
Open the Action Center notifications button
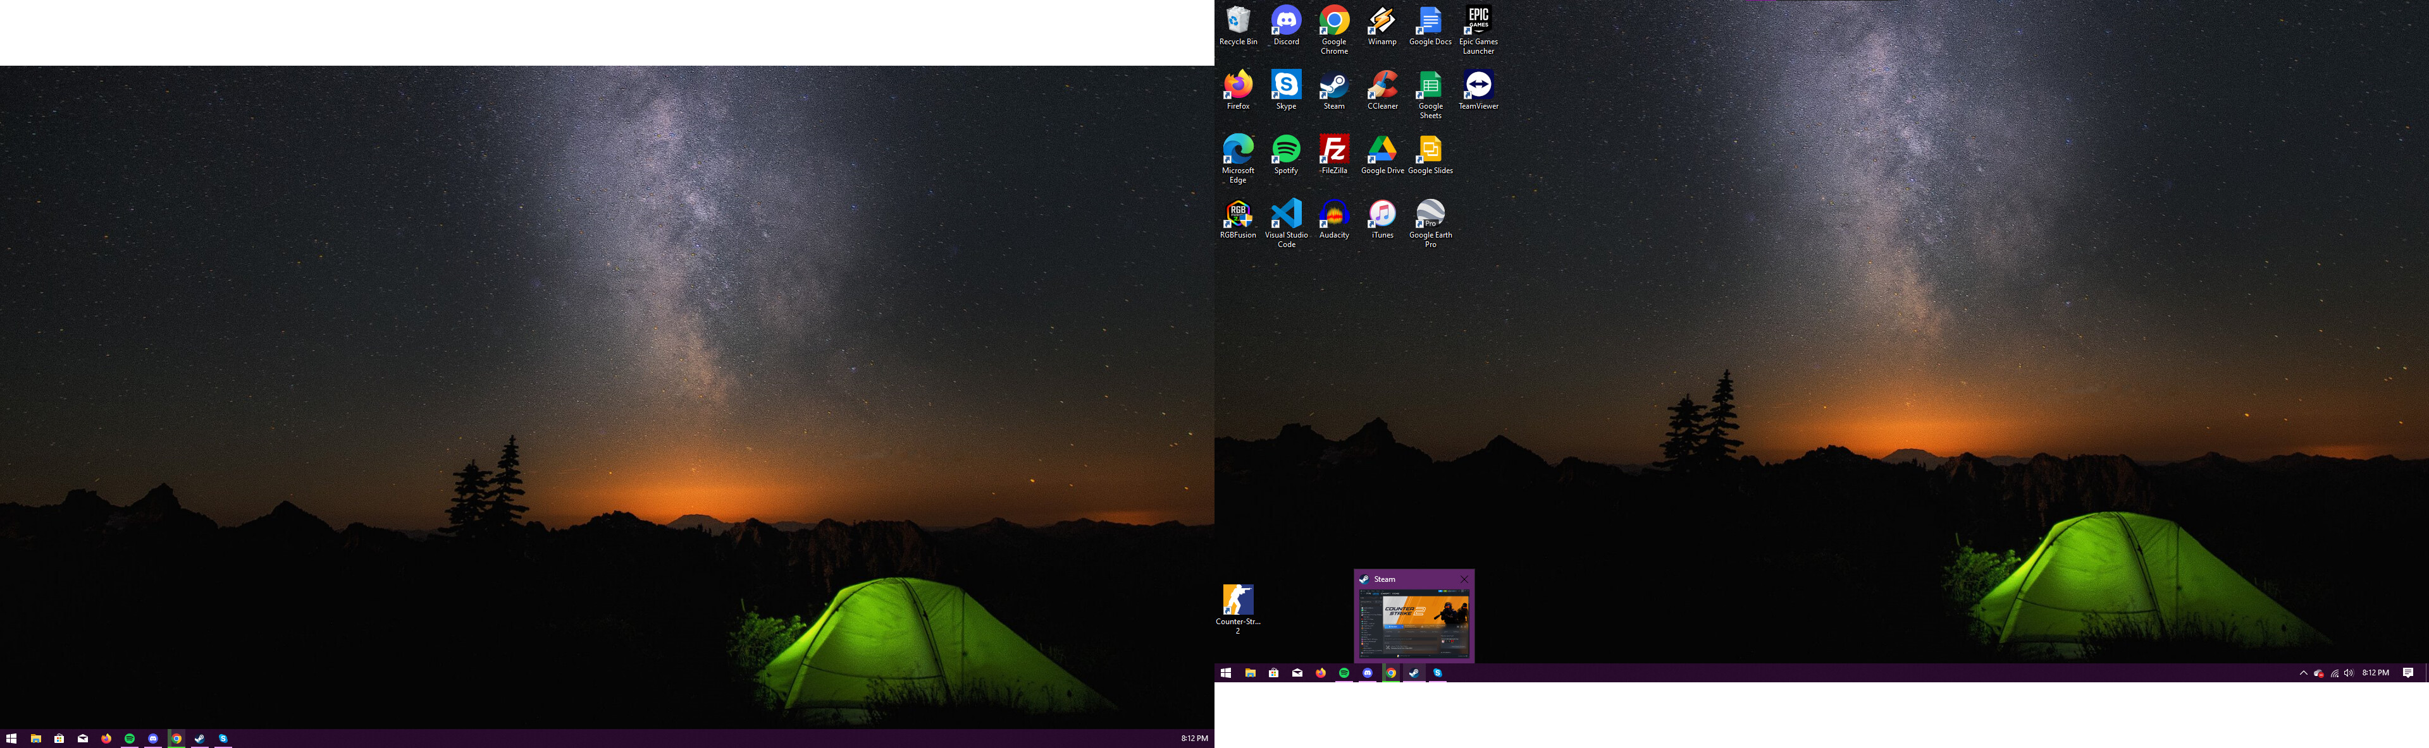pyautogui.click(x=2407, y=673)
